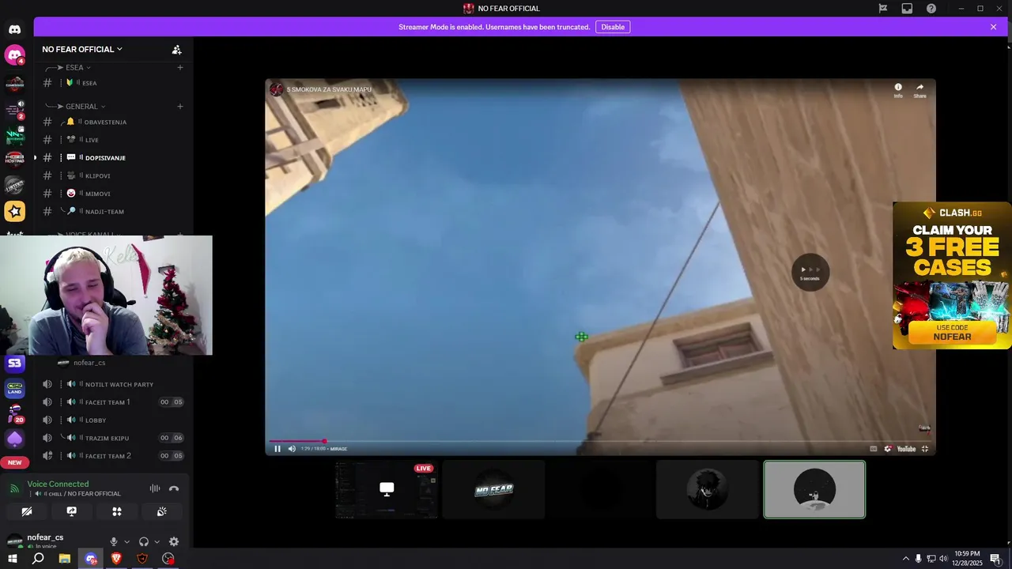Select the anime avatar participant tile
Screen dimensions: 1012x569
point(708,490)
